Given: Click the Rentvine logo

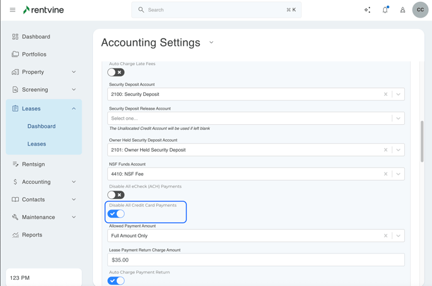Looking at the screenshot, I should (x=43, y=10).
